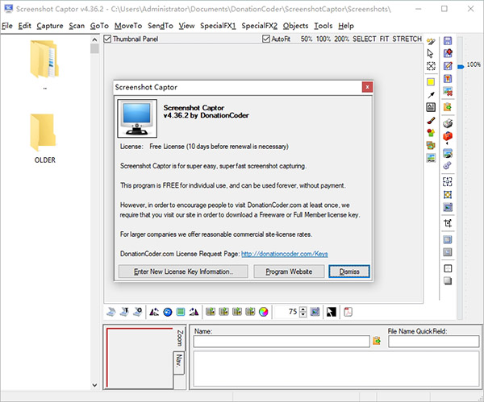Click the black cursor icon in bottom toolbar
The width and height of the screenshot is (484, 402).
(332, 312)
